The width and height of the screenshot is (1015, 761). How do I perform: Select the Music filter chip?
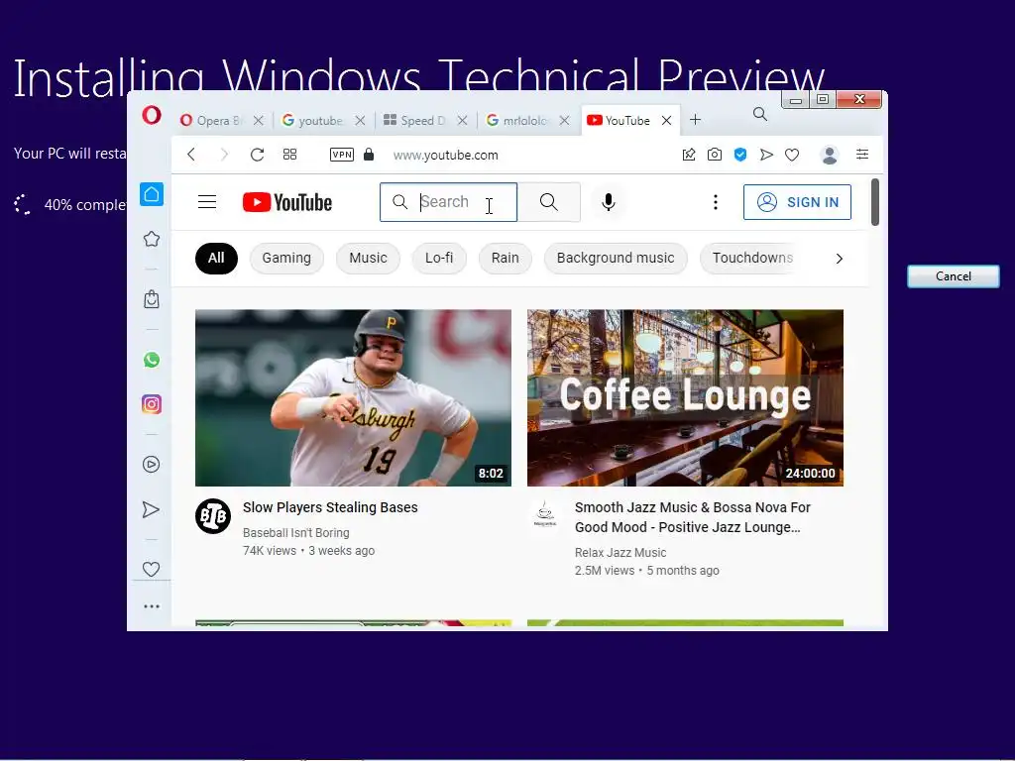(368, 258)
